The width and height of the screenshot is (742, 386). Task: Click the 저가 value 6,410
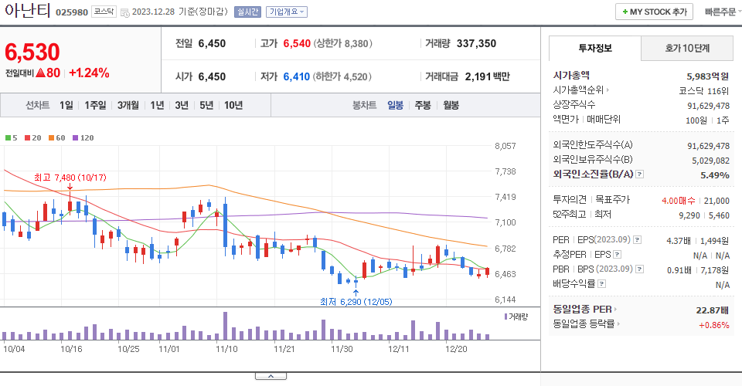coord(296,76)
